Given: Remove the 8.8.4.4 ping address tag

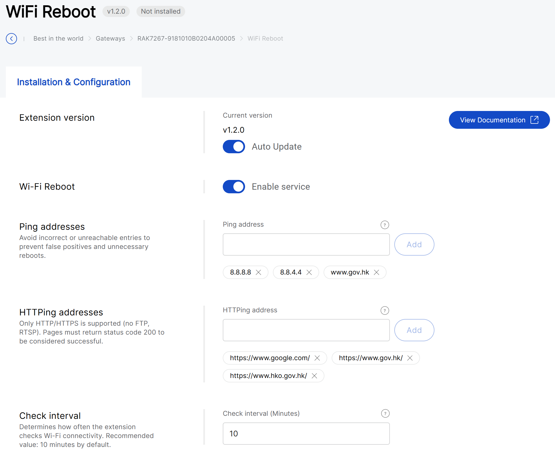Looking at the screenshot, I should pyautogui.click(x=309, y=272).
